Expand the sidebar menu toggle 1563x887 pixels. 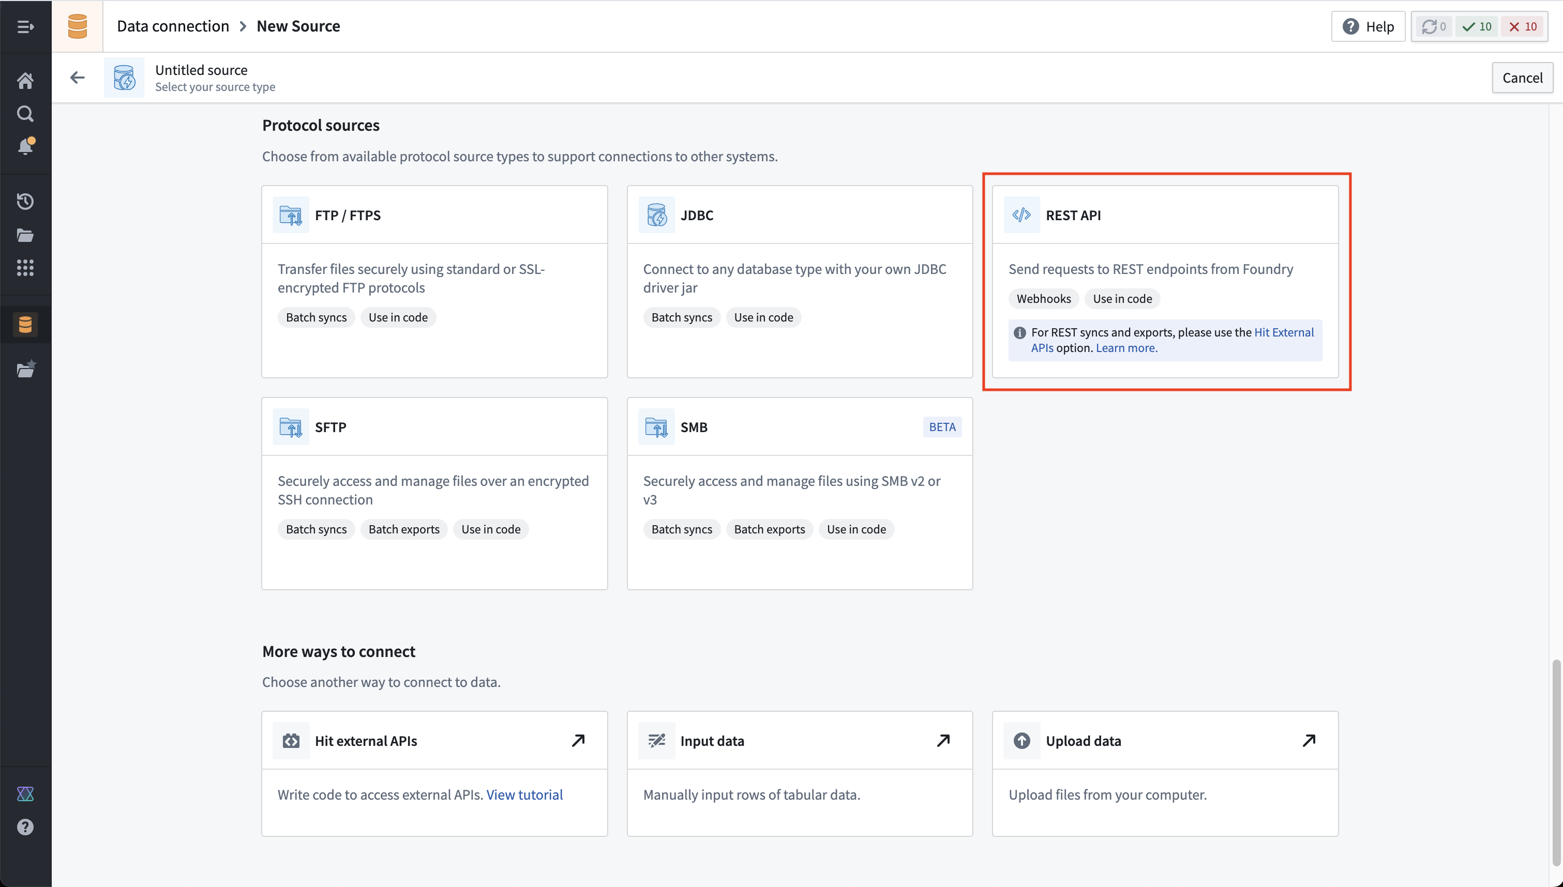[25, 26]
